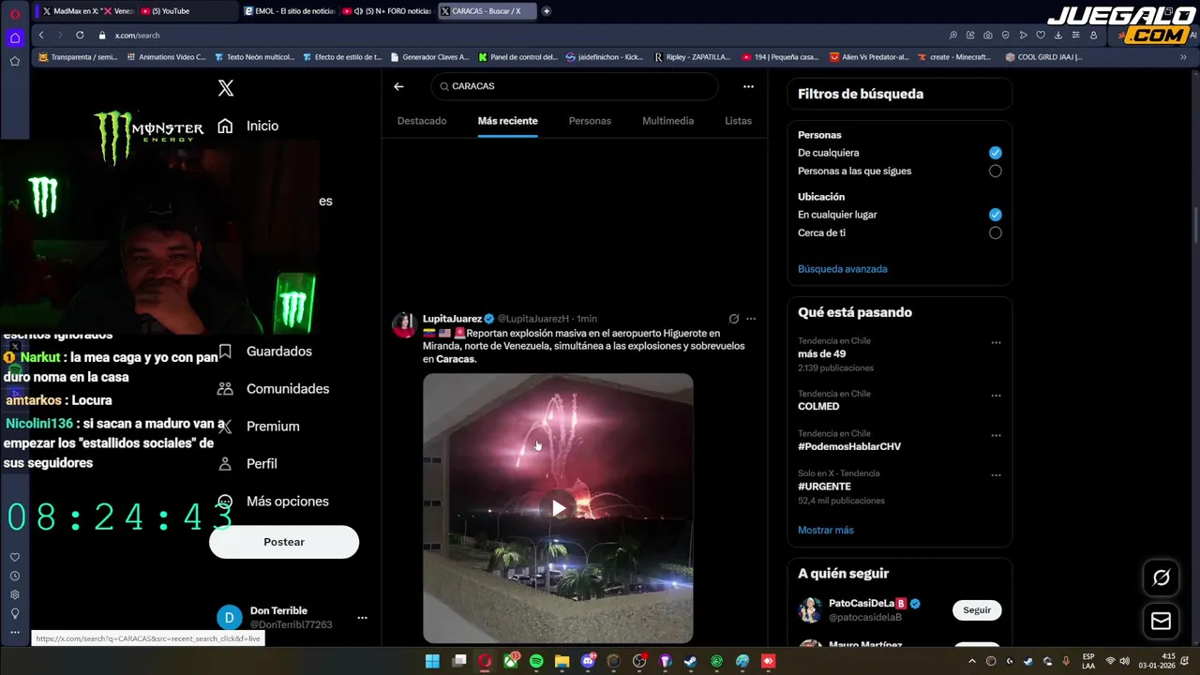Switch to Más reciente tab
Screen dimensions: 1200x675
507,121
